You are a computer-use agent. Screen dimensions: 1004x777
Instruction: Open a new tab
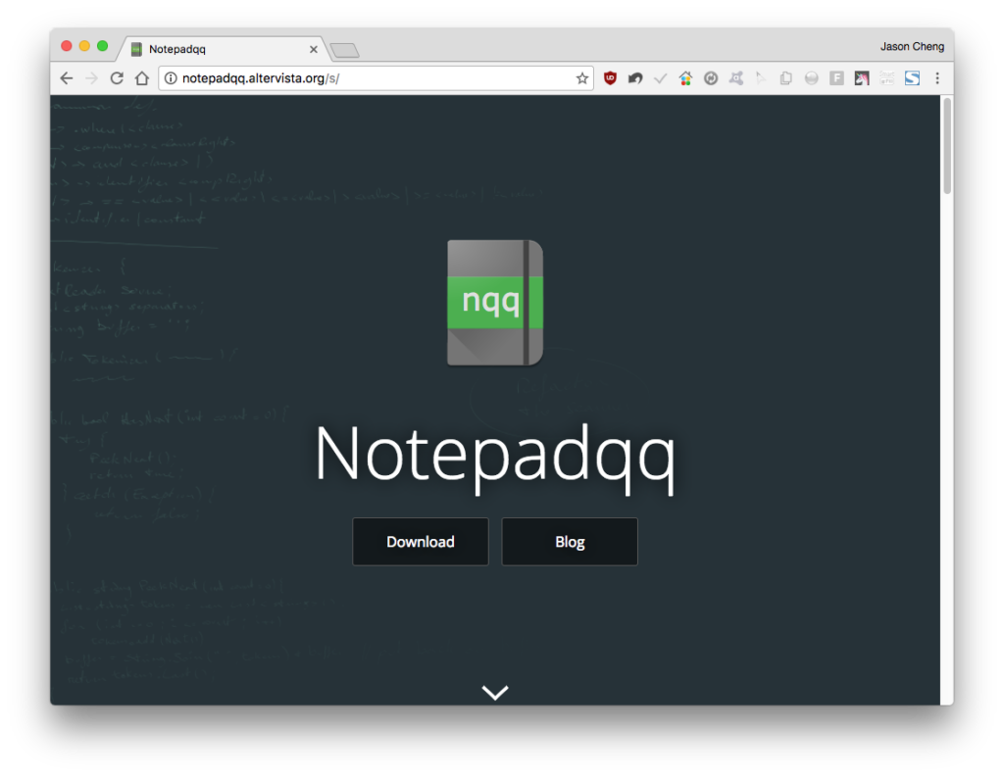pos(345,50)
